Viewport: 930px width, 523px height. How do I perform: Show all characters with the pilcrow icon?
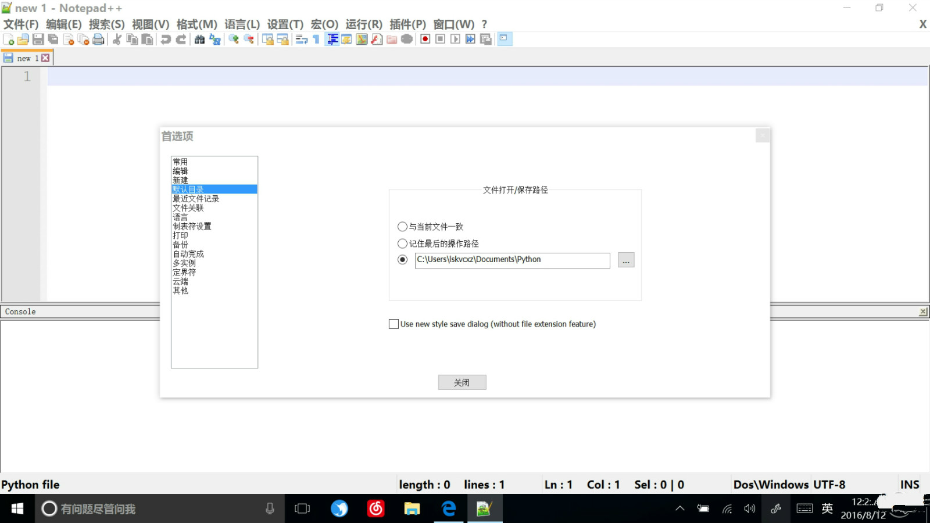point(316,39)
